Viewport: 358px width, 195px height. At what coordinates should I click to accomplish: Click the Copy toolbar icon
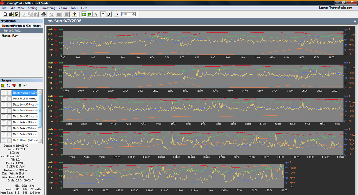(x=30, y=14)
